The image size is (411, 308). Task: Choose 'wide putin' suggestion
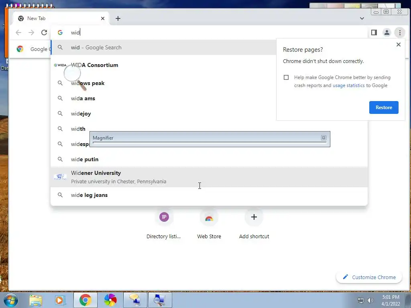[x=209, y=159]
